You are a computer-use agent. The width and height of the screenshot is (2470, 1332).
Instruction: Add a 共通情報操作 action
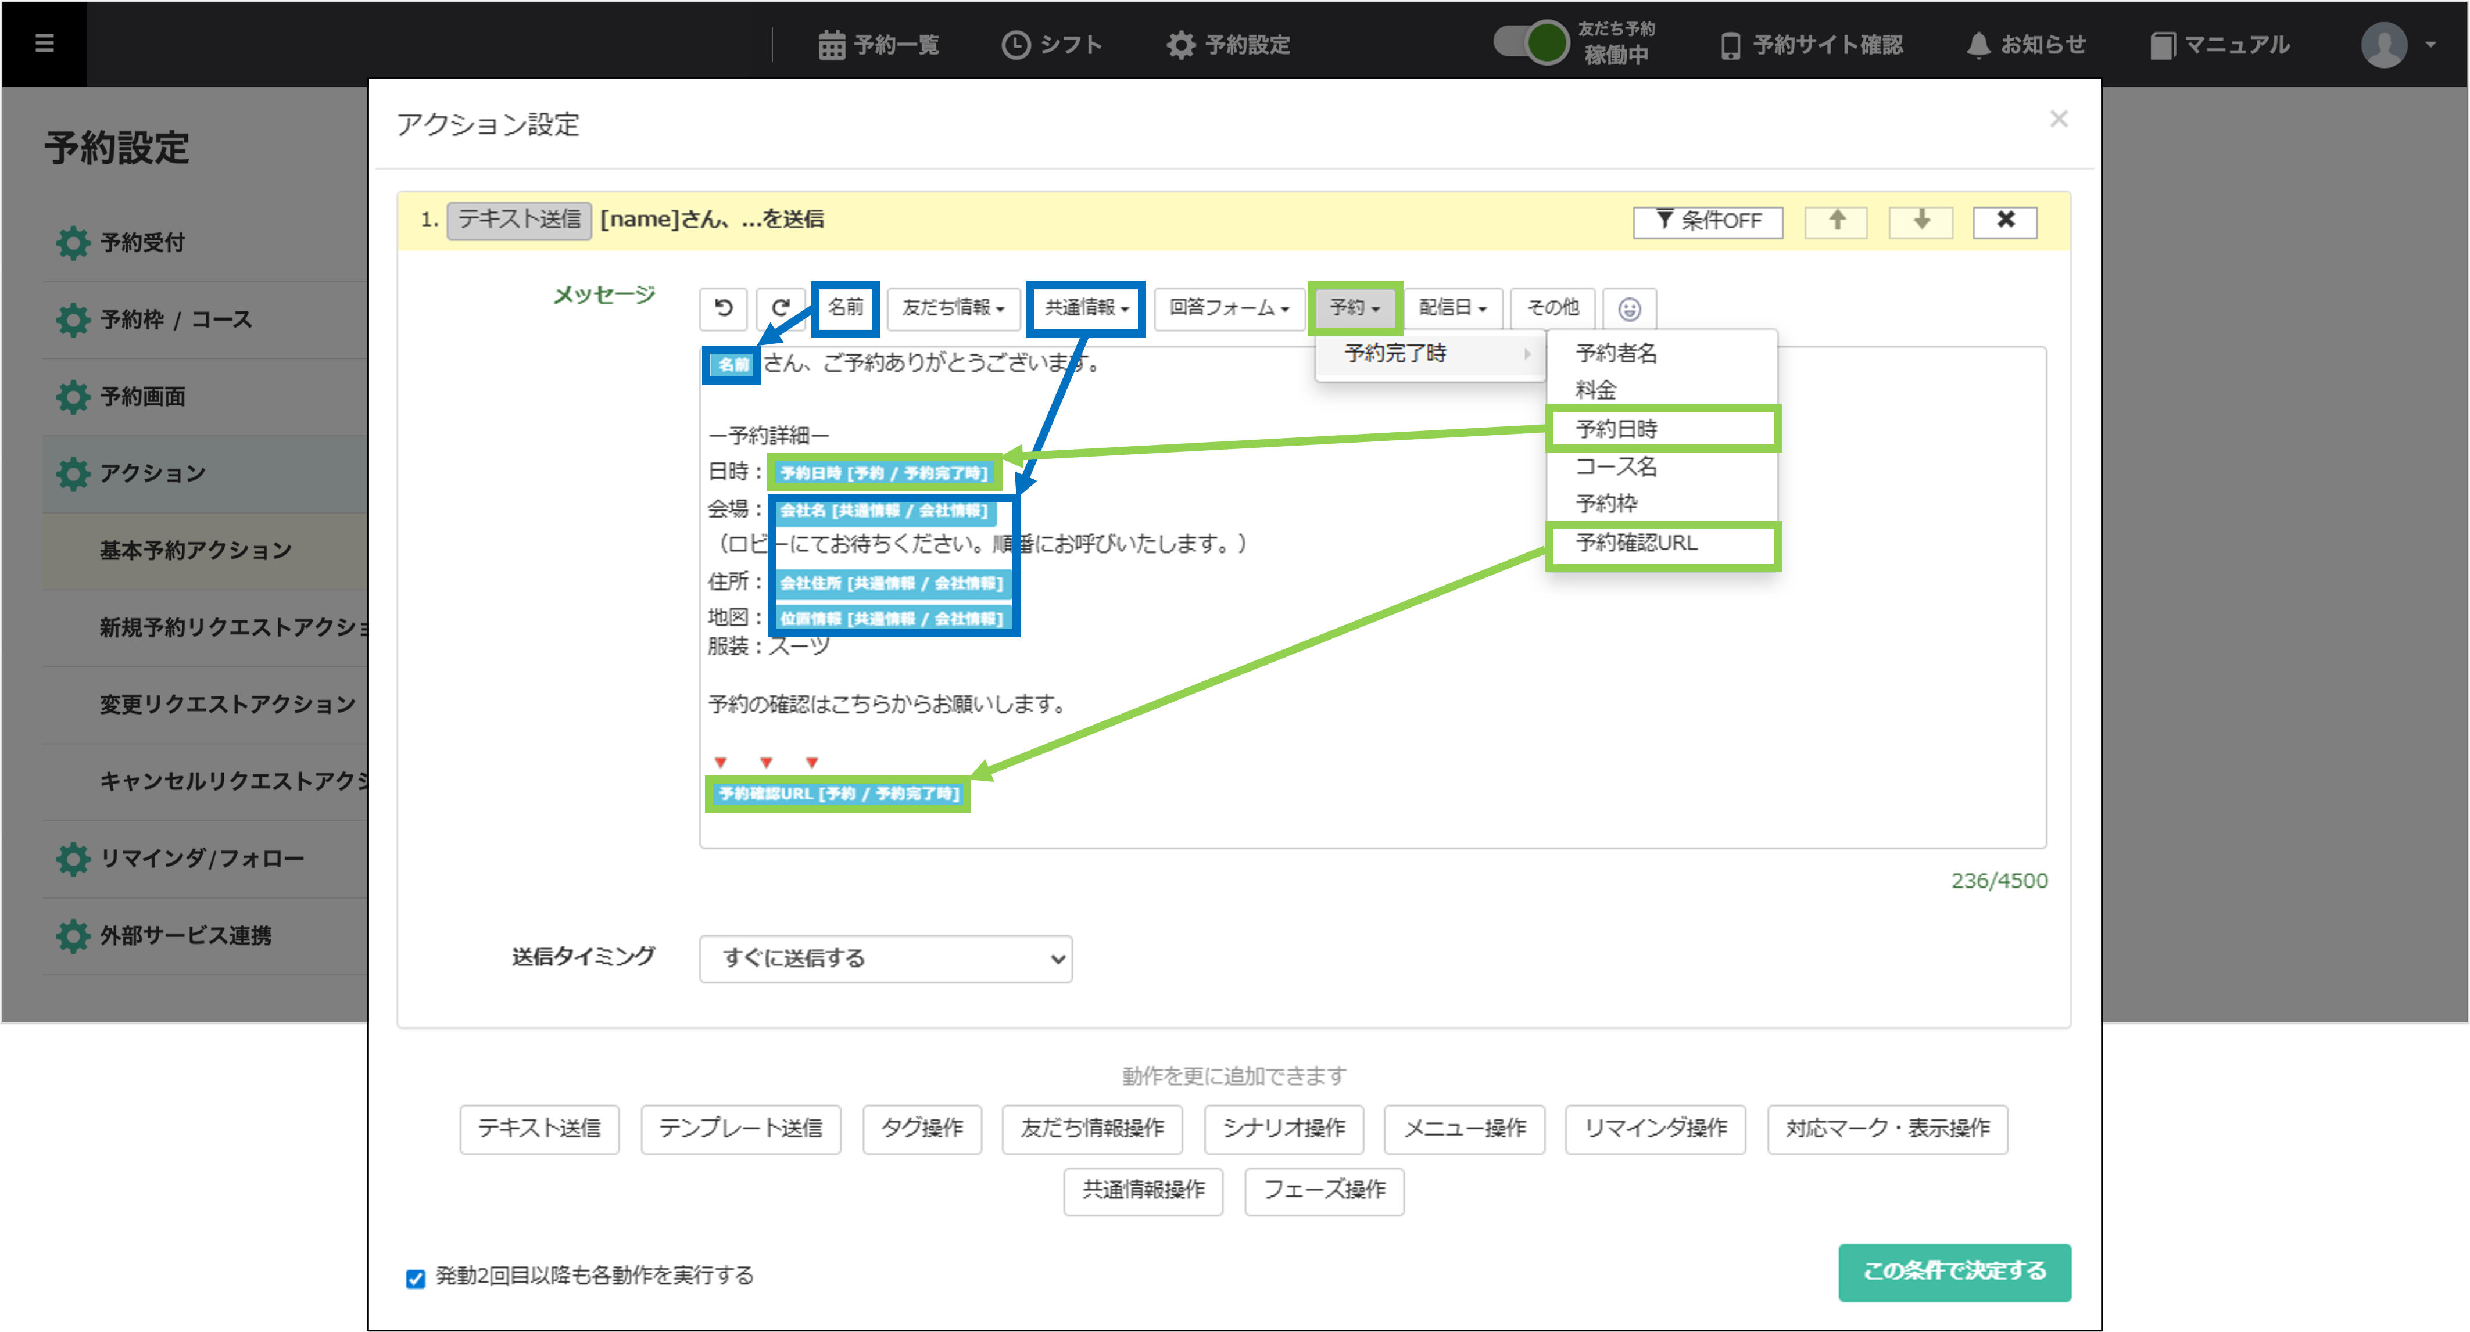(1143, 1191)
